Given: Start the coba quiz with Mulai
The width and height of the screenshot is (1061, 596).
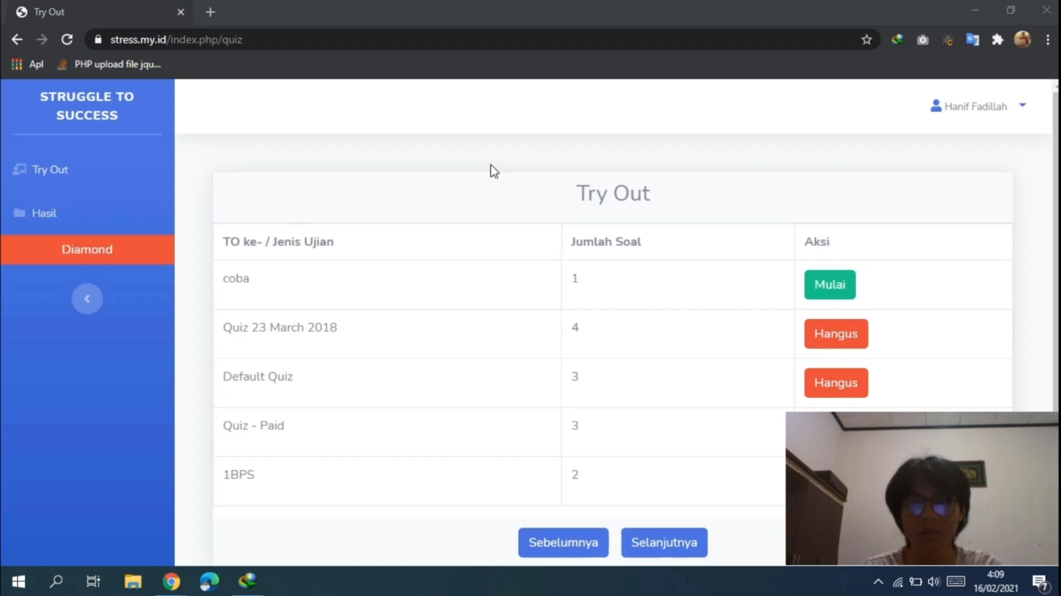Looking at the screenshot, I should coord(830,285).
